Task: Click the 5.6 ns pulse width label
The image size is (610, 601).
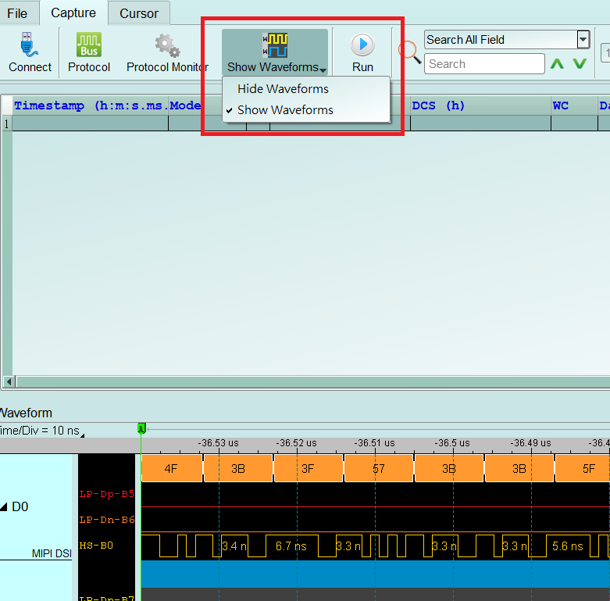Action: click(x=567, y=546)
